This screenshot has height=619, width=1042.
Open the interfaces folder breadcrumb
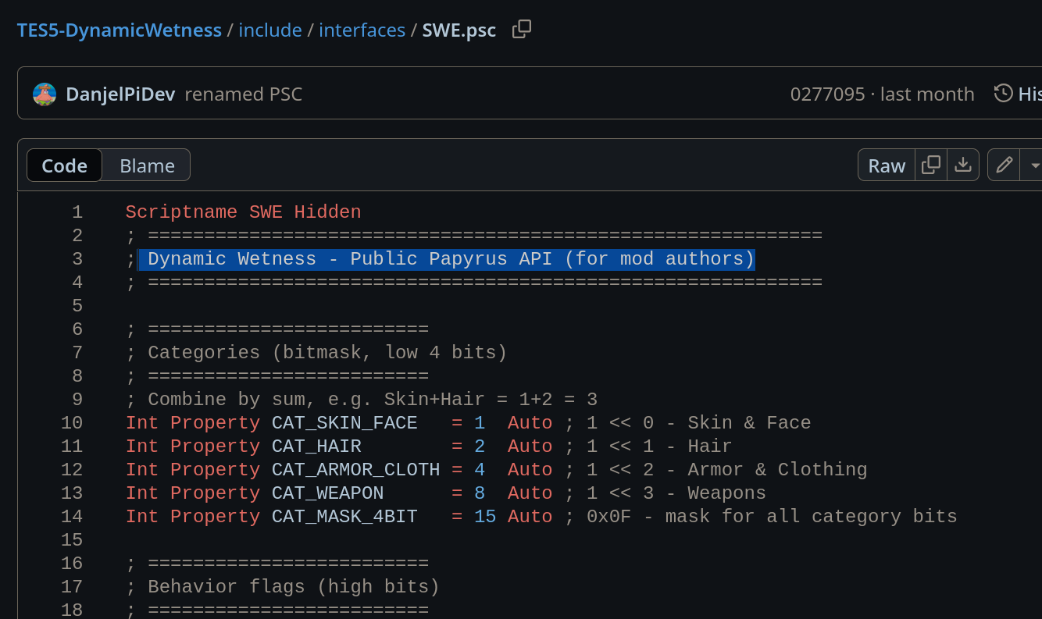[x=362, y=30]
